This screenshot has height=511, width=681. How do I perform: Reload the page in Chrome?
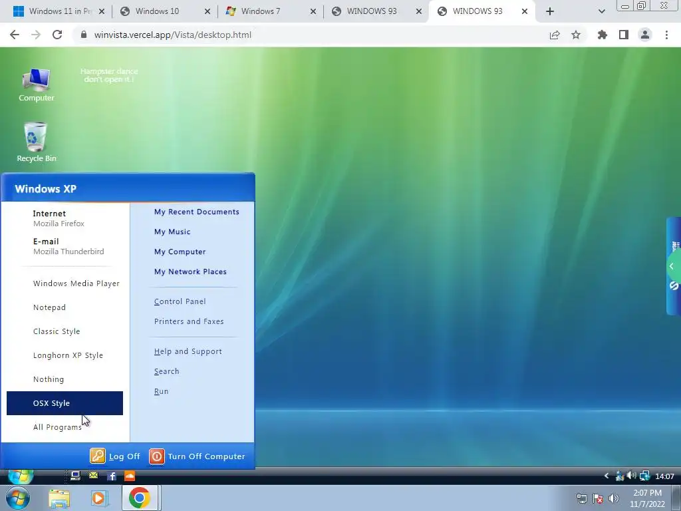pyautogui.click(x=57, y=35)
